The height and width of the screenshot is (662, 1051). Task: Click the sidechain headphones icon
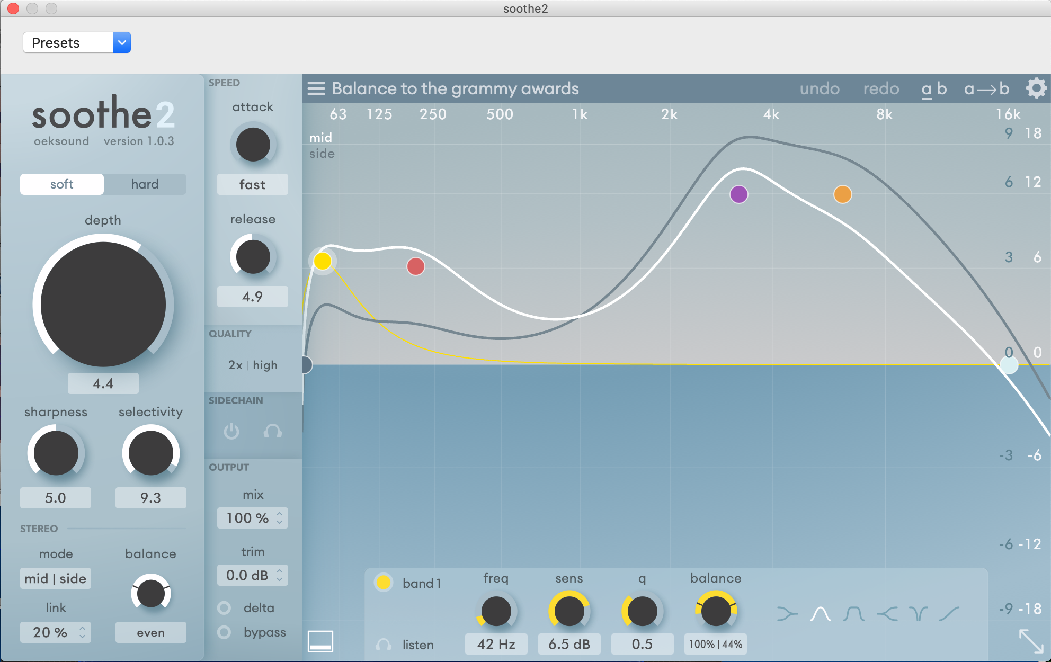tap(273, 432)
